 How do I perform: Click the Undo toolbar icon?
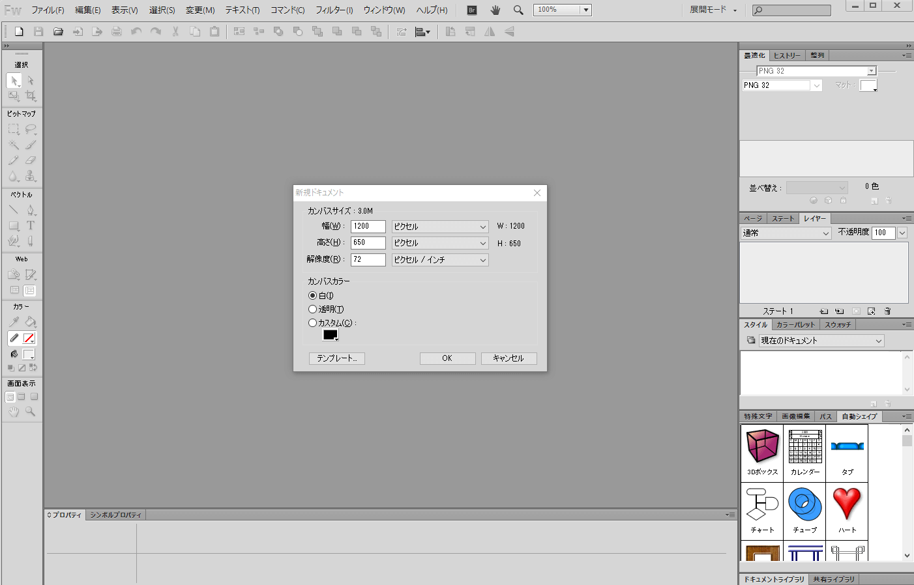pos(136,31)
